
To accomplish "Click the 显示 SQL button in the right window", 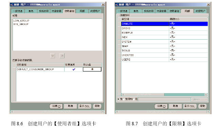I will [x=190, y=106].
